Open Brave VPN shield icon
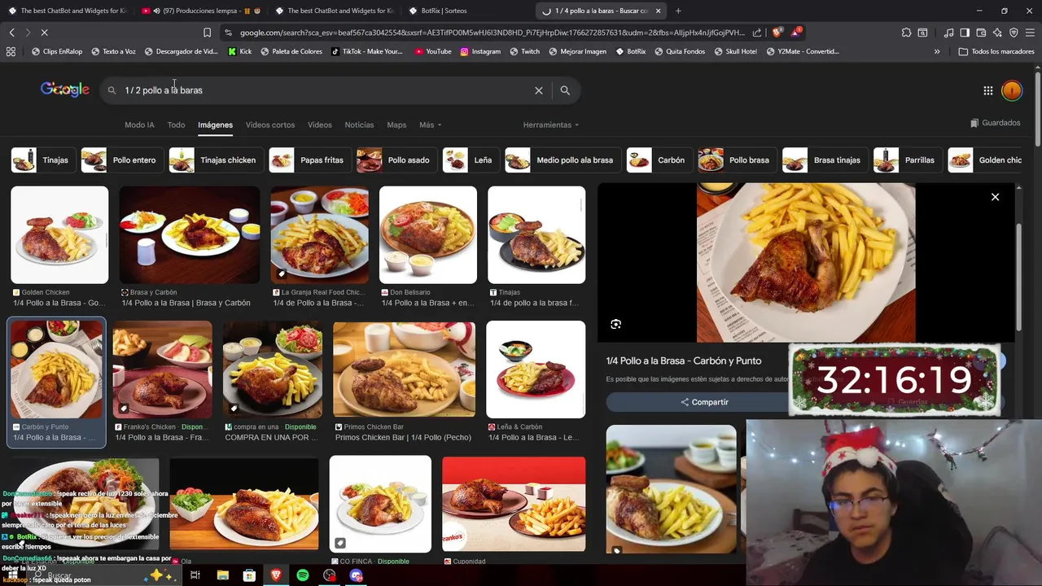Image resolution: width=1042 pixels, height=586 pixels. tap(1014, 33)
